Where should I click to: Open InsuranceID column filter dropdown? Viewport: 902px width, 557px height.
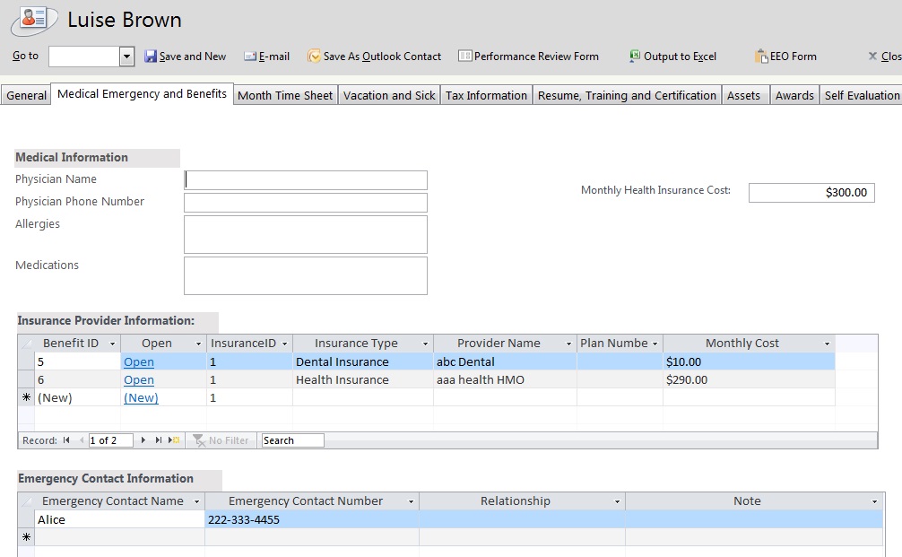point(284,344)
